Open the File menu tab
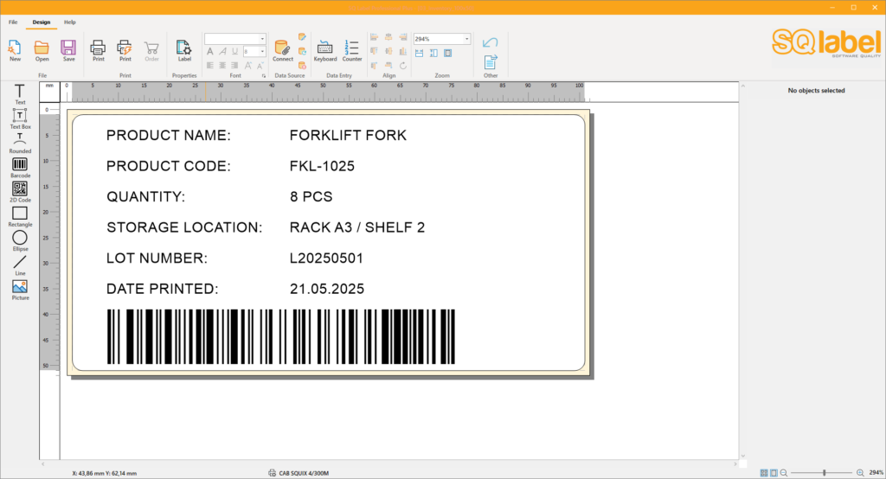The image size is (886, 479). pyautogui.click(x=13, y=22)
